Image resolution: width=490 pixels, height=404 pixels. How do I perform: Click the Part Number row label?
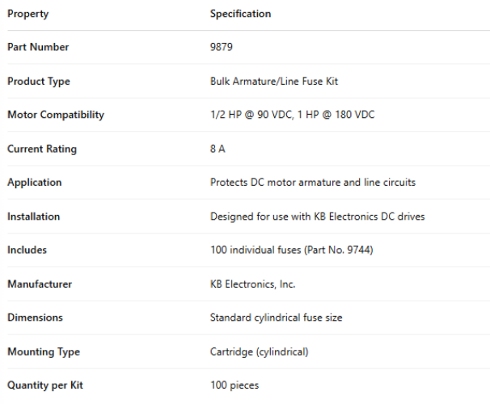tap(38, 47)
